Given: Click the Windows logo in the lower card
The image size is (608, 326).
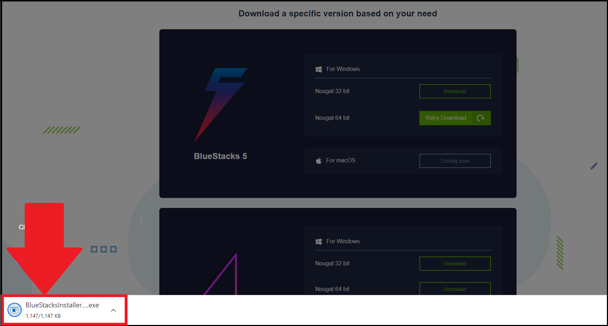Looking at the screenshot, I should point(319,241).
